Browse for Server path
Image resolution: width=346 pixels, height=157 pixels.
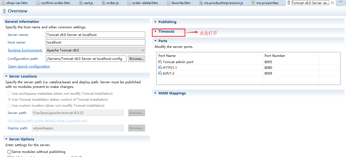coord(137,113)
